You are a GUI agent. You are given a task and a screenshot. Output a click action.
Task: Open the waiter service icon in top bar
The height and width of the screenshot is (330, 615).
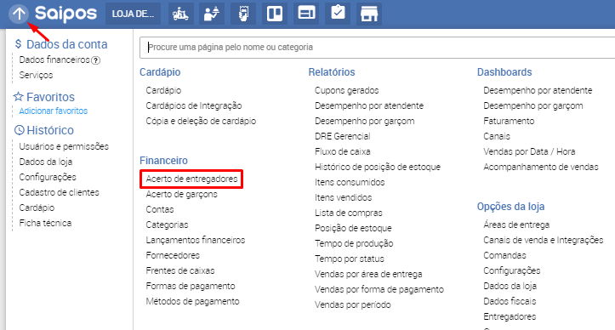click(x=212, y=14)
